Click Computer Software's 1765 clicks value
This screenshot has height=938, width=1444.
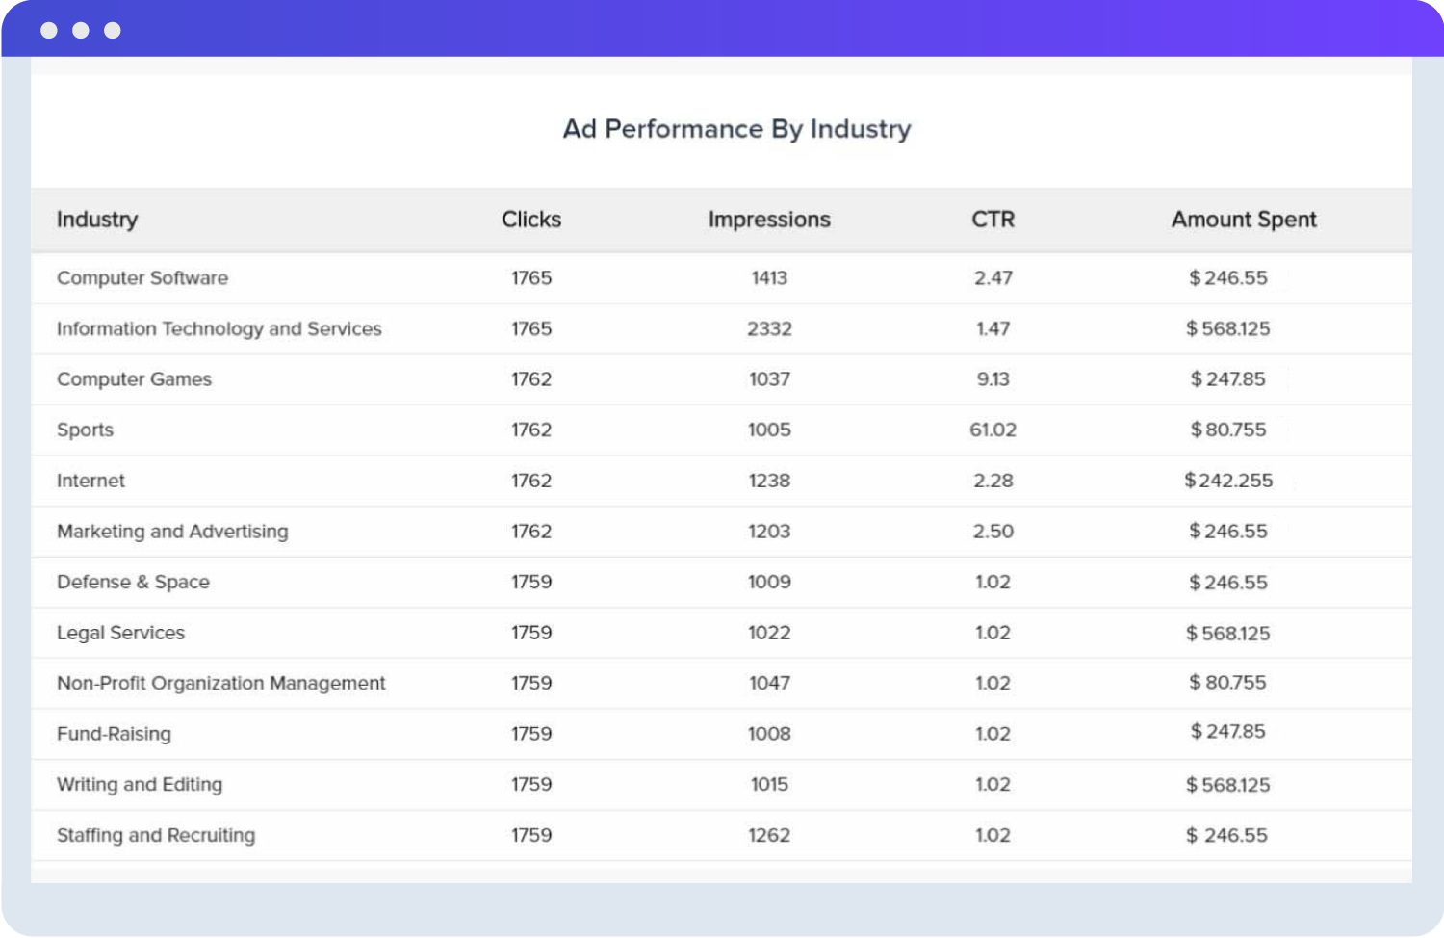pyautogui.click(x=531, y=278)
